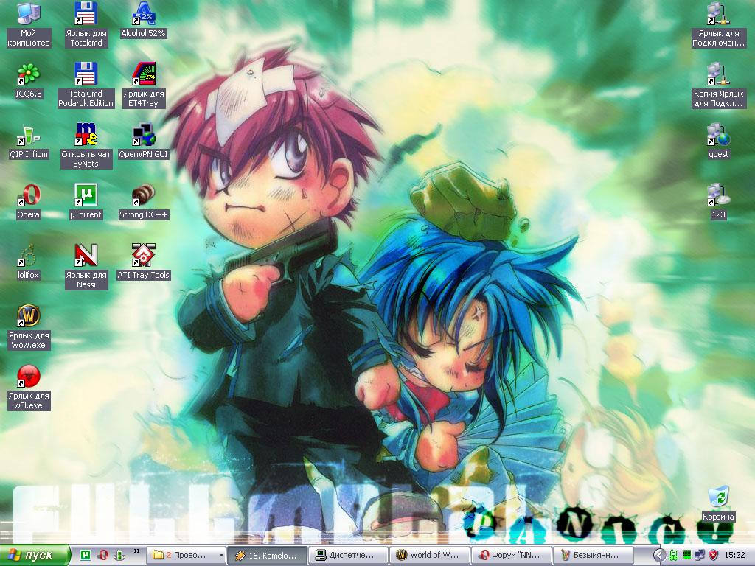Select the Ярлык для Подключен... network icon
The width and height of the screenshot is (755, 566).
tap(718, 25)
